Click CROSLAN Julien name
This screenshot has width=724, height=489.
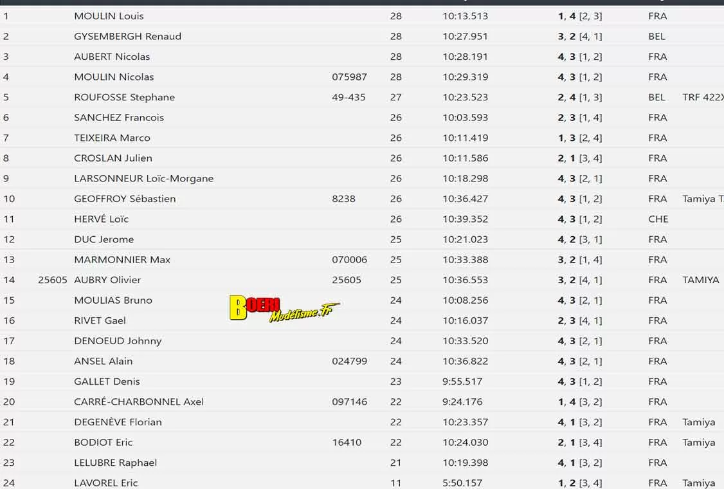click(113, 158)
